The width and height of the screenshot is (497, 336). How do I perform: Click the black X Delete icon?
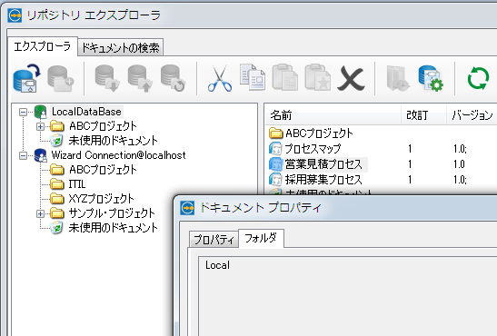[351, 78]
